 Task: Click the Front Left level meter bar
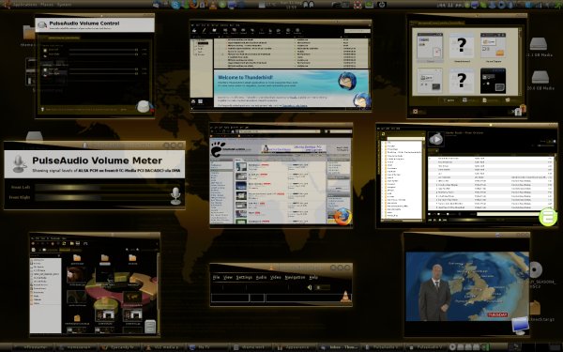[x=102, y=188]
